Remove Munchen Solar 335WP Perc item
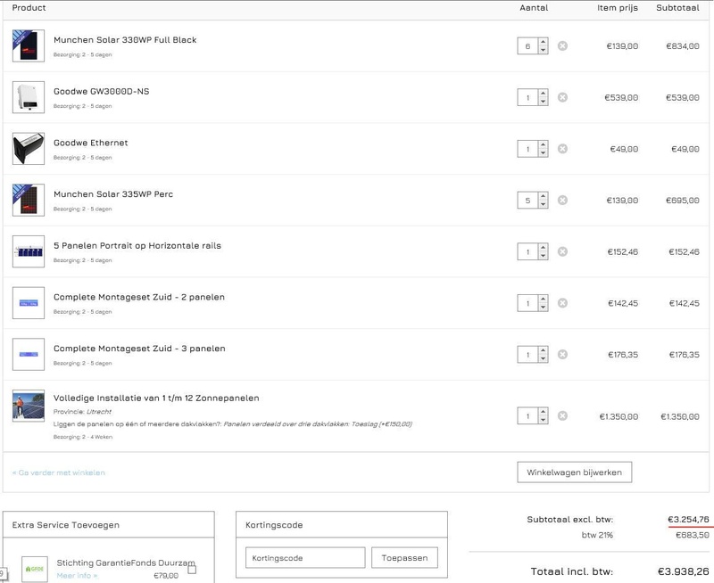714x583 pixels. [562, 201]
